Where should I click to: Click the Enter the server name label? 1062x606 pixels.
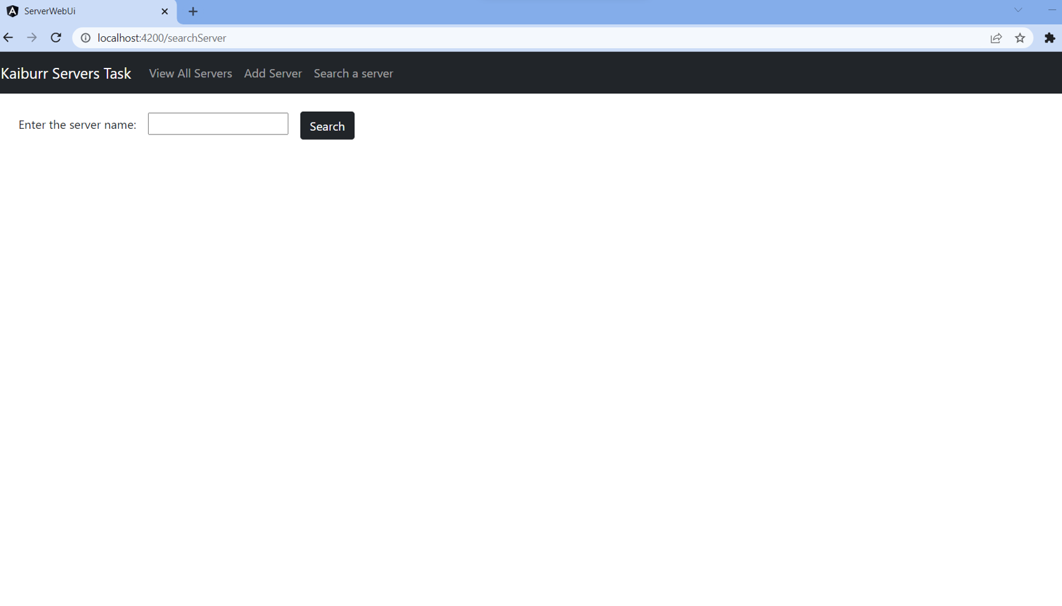click(x=76, y=124)
